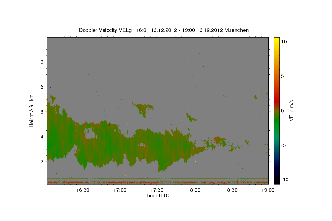Click the height tick label 2

pos(41,162)
